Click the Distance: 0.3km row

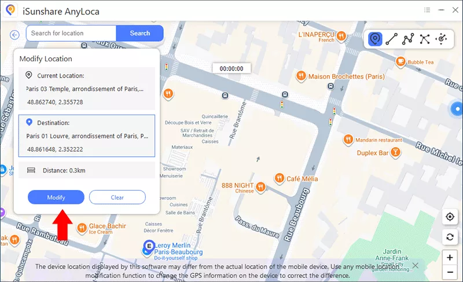[87, 170]
